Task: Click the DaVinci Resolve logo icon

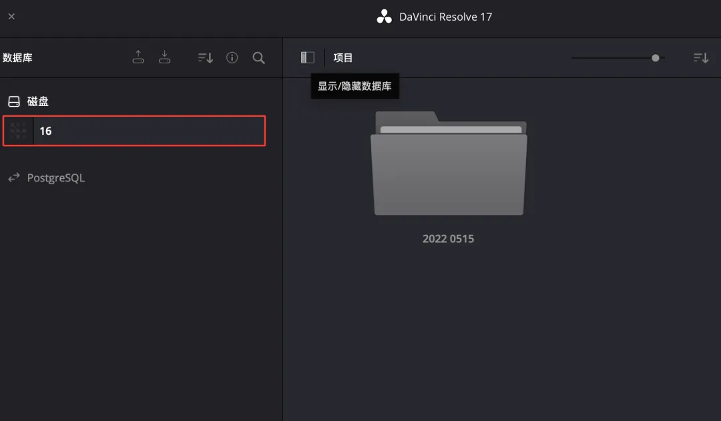Action: tap(385, 17)
